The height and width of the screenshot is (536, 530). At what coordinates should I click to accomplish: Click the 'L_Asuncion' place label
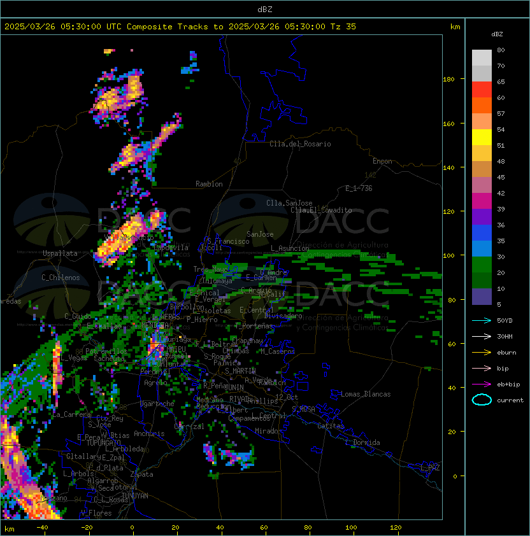(x=290, y=248)
